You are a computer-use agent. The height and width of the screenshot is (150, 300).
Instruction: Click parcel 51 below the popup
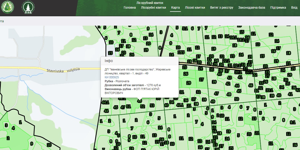pyautogui.click(x=128, y=106)
